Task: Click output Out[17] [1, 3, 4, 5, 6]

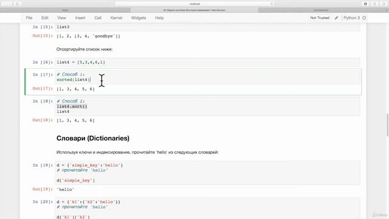Action: click(x=75, y=89)
